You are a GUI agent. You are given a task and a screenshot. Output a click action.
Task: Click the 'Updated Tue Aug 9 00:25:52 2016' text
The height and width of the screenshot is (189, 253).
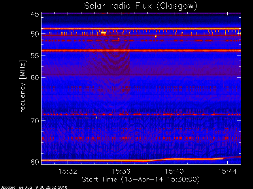(34, 187)
